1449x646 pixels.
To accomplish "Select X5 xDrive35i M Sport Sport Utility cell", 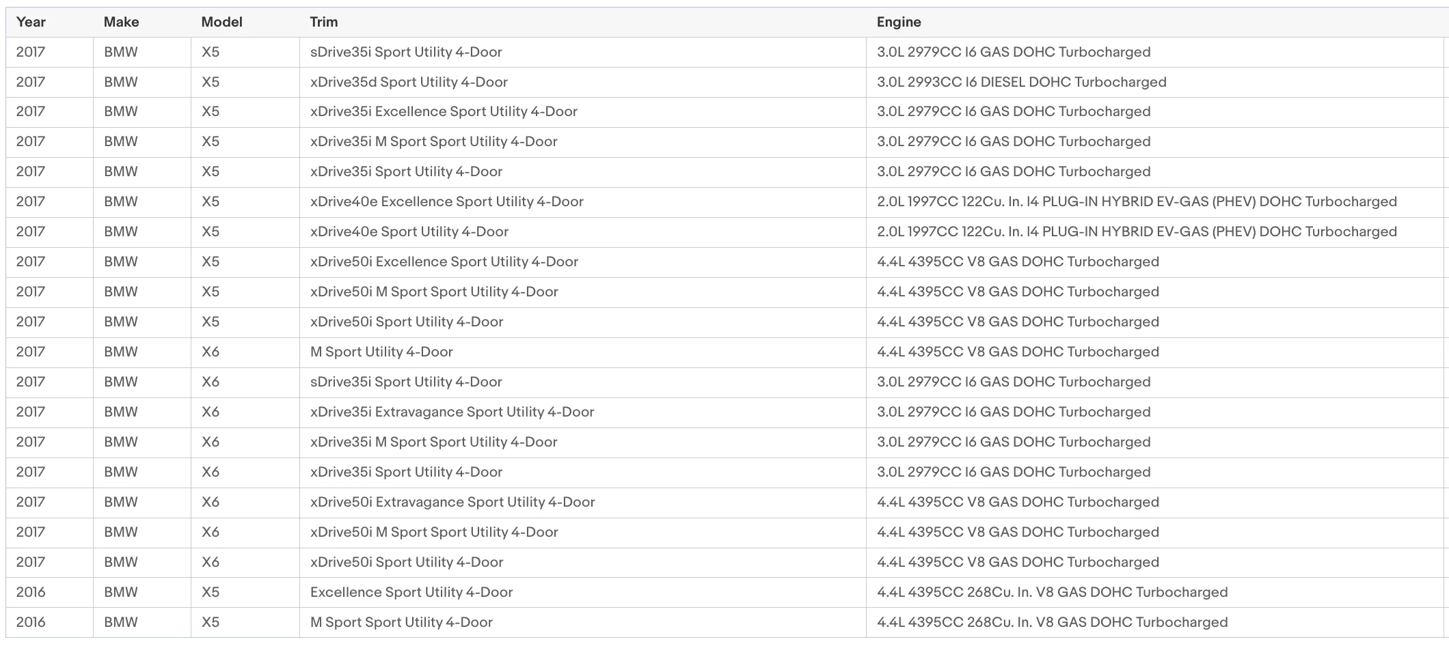I will 583,142.
